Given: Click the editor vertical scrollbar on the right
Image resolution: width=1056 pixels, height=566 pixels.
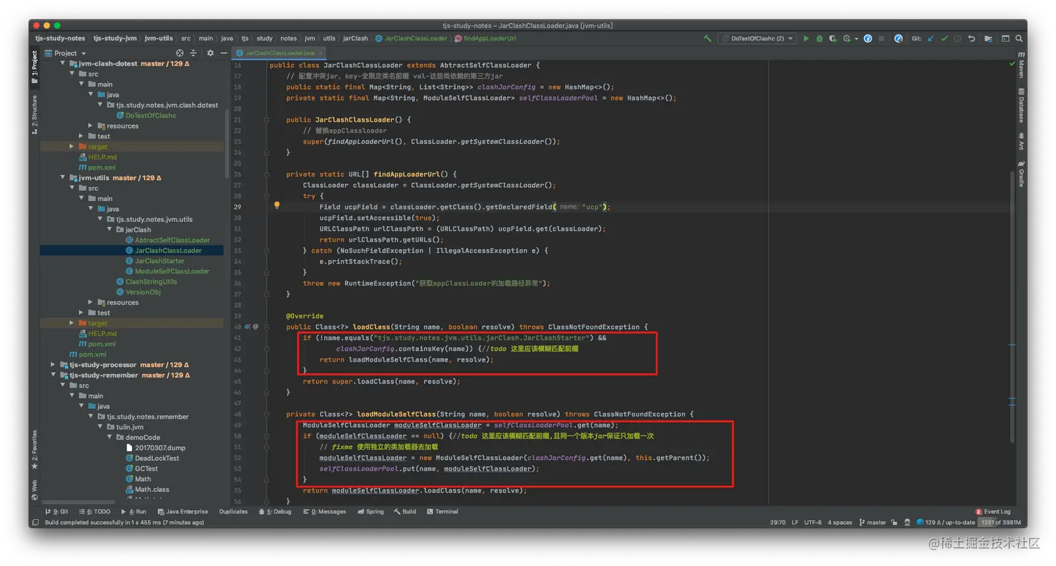Looking at the screenshot, I should point(1011,307).
